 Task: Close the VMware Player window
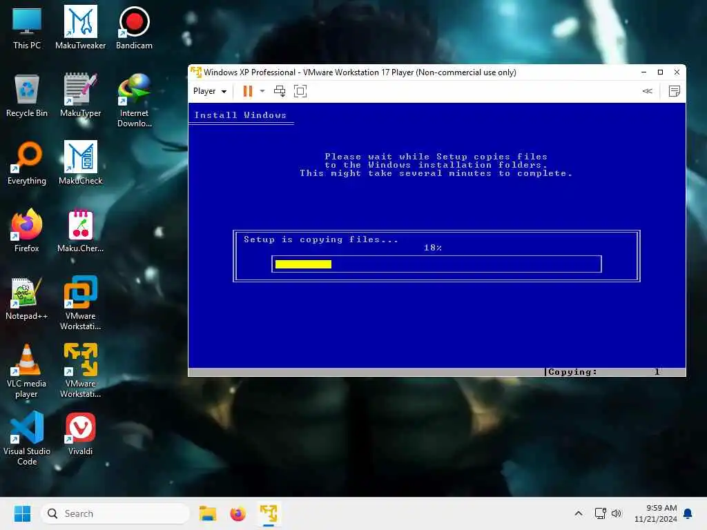tap(677, 72)
